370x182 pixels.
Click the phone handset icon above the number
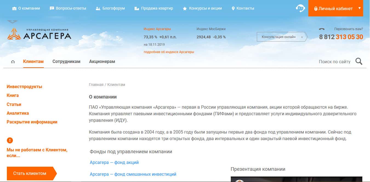[x=322, y=29]
